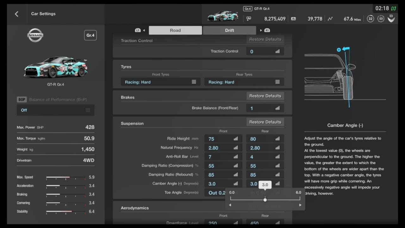Click the mileage points icon beside 39,778
The height and width of the screenshot is (228, 405).
click(294, 19)
